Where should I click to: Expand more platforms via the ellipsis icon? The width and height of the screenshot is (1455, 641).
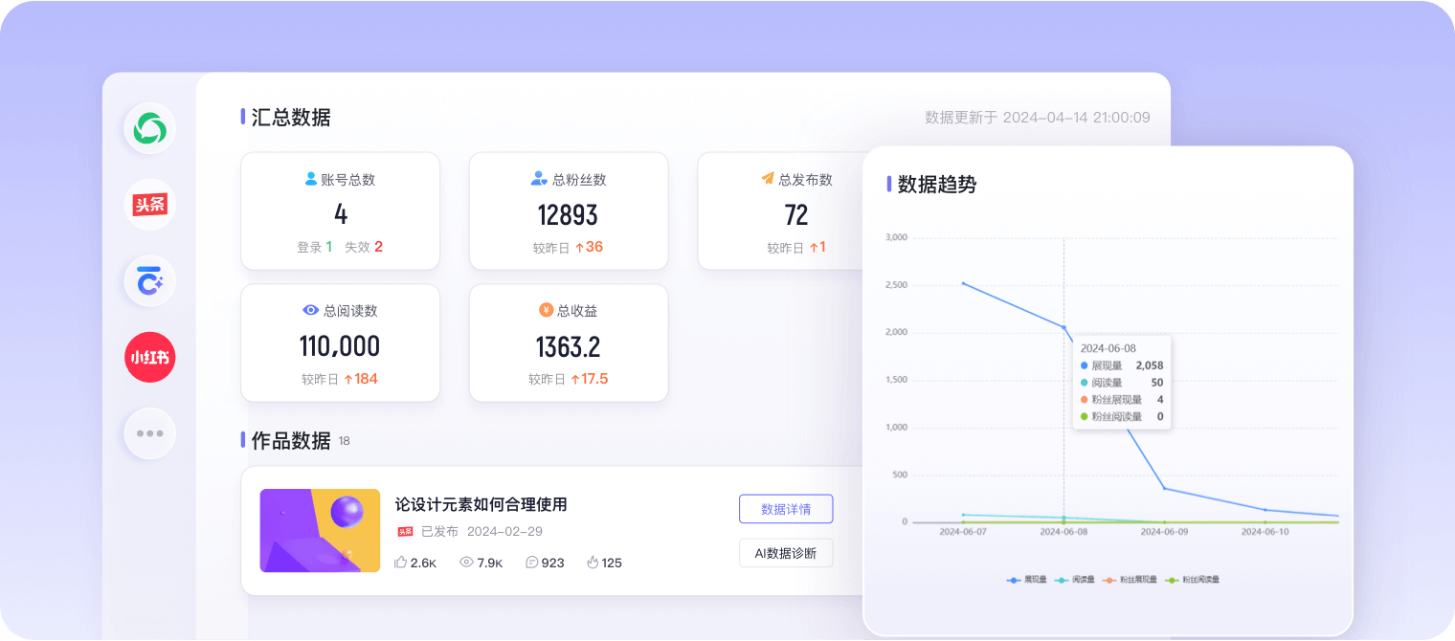149,433
